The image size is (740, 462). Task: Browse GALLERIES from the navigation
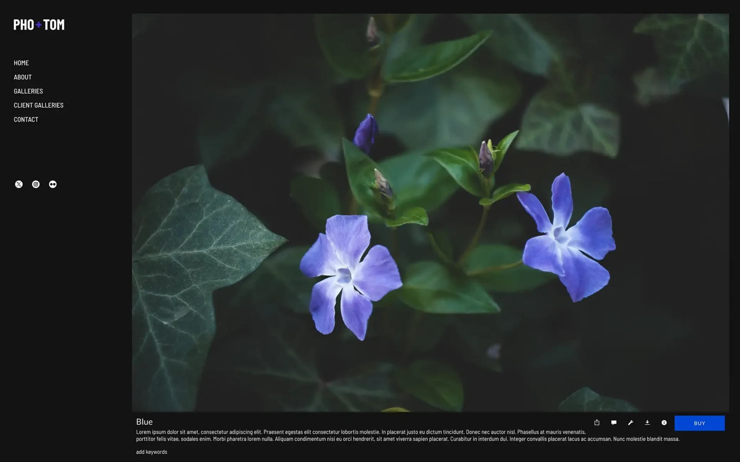28,91
